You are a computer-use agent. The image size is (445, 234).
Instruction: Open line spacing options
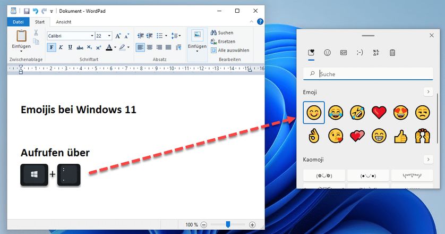pyautogui.click(x=176, y=36)
